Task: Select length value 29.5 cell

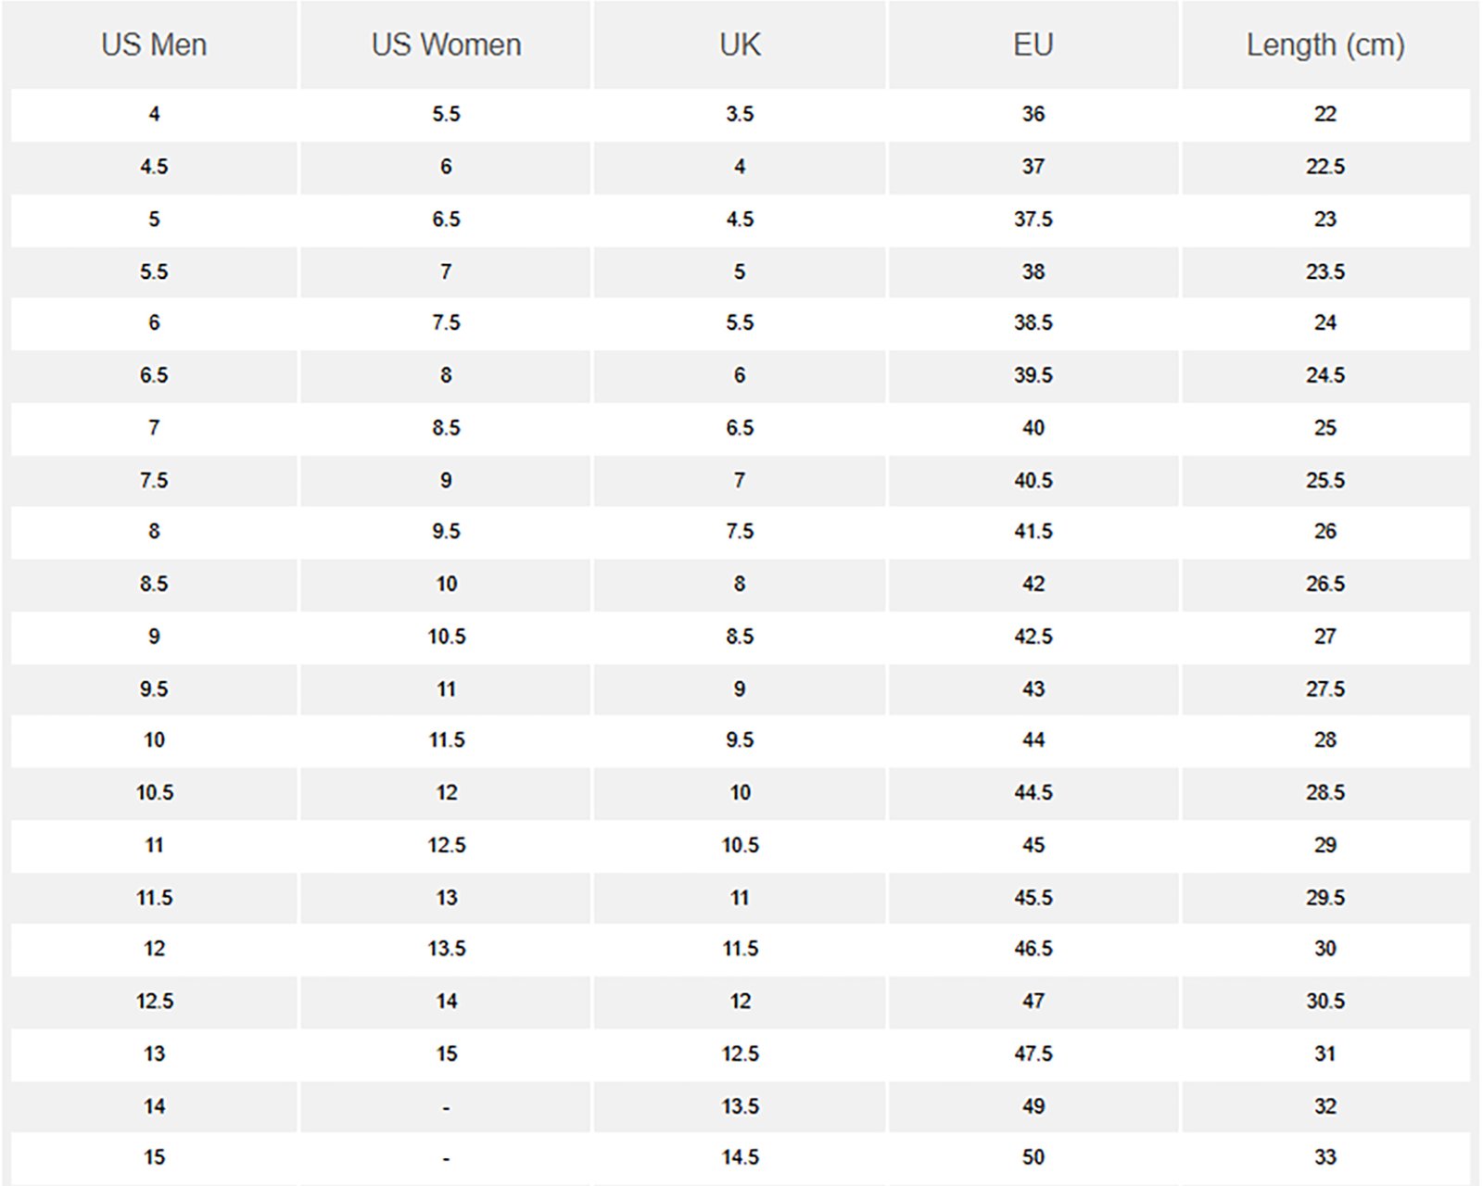Action: 1325,897
